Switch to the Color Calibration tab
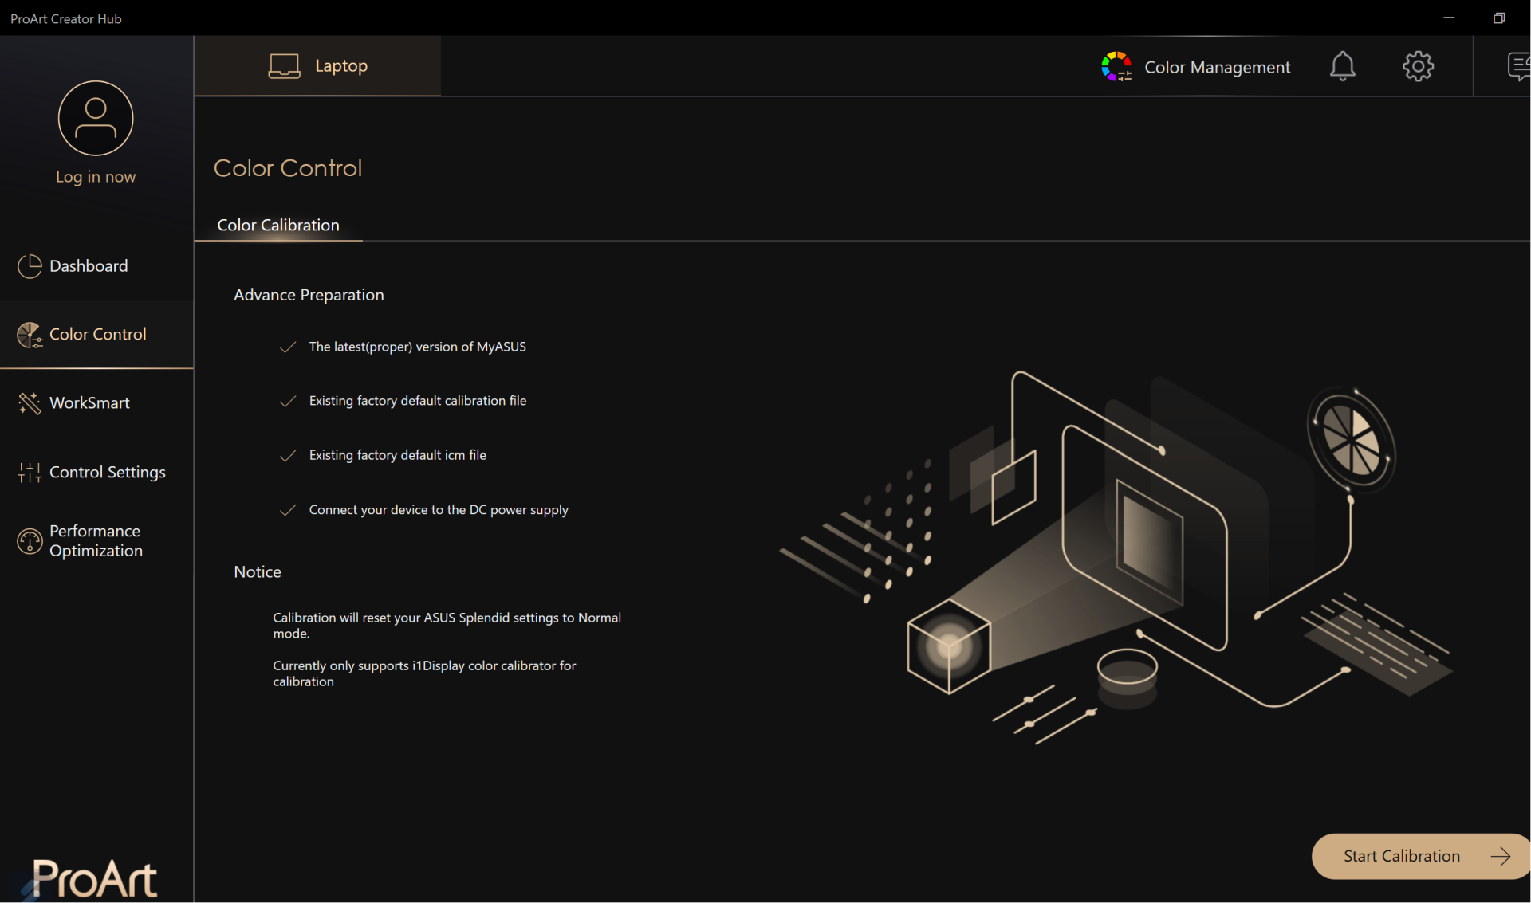 tap(278, 225)
